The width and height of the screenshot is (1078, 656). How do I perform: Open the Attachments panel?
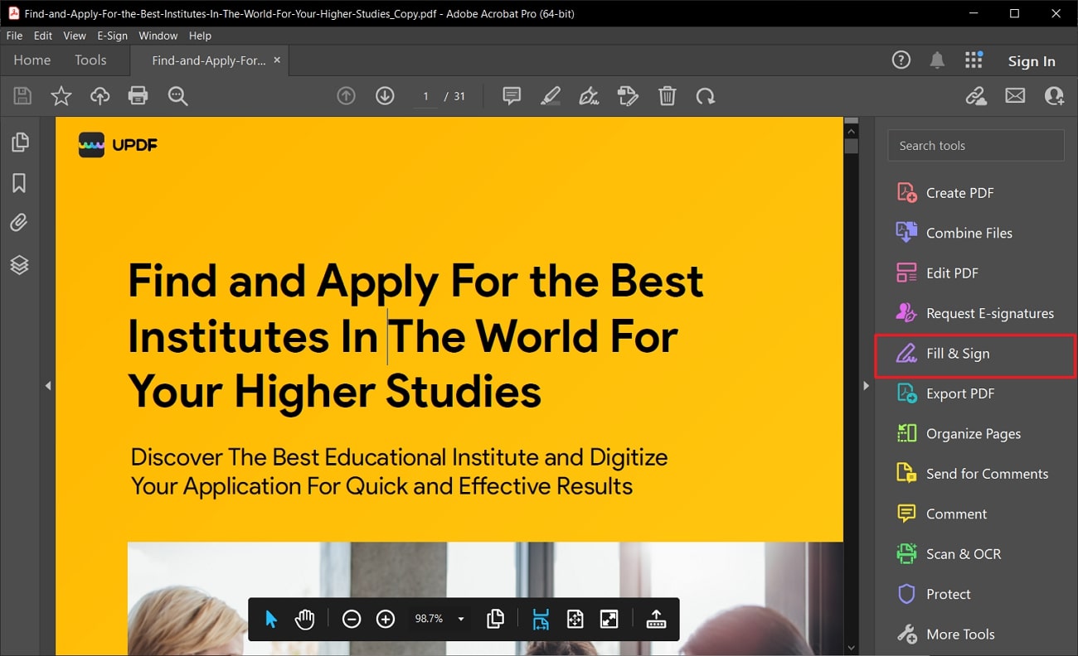20,222
